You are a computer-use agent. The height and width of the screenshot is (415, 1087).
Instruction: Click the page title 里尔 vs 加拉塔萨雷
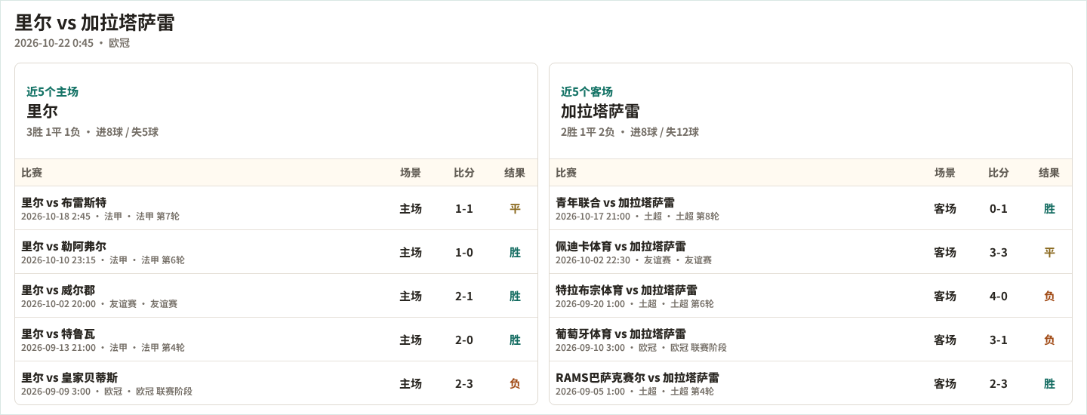pyautogui.click(x=94, y=23)
